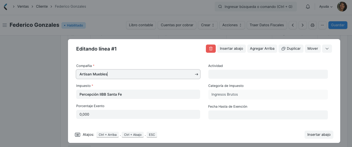Save with the Guardar button

tap(338, 25)
